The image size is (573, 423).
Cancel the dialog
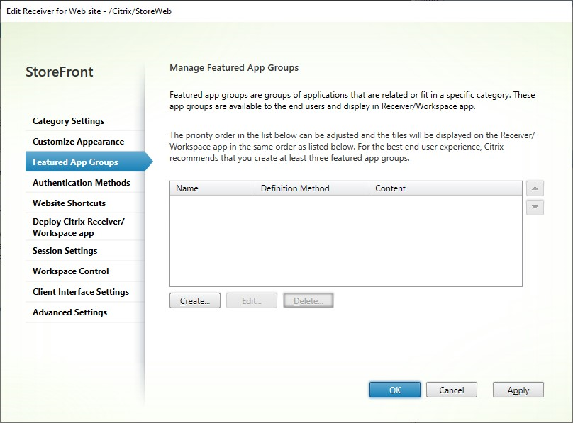(x=451, y=390)
